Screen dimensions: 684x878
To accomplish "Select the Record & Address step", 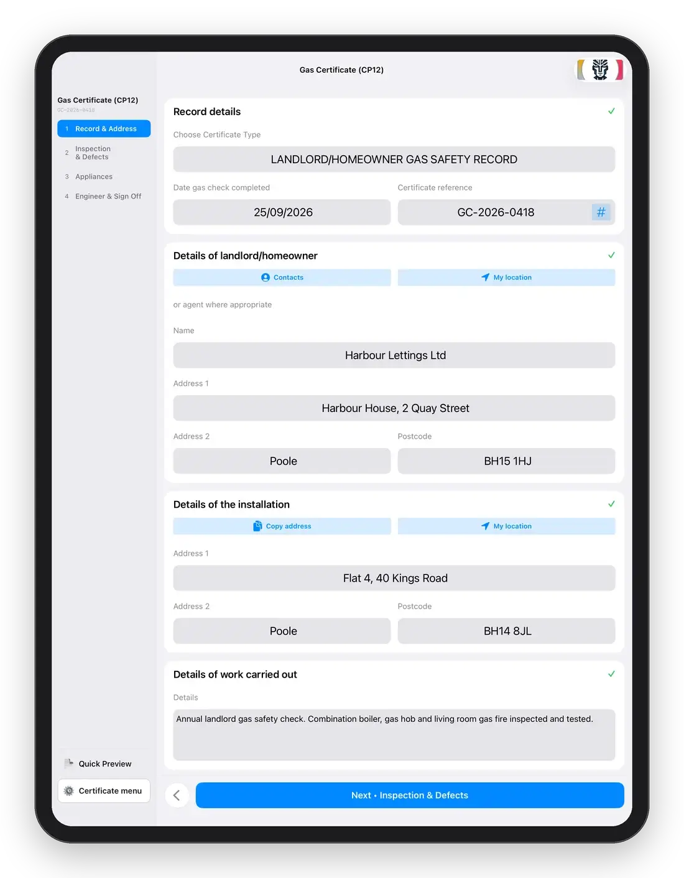I will (104, 129).
